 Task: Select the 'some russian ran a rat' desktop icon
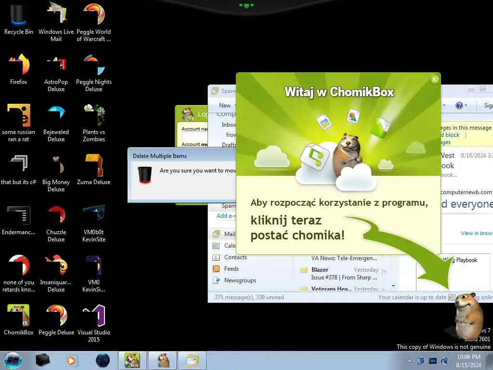point(19,123)
